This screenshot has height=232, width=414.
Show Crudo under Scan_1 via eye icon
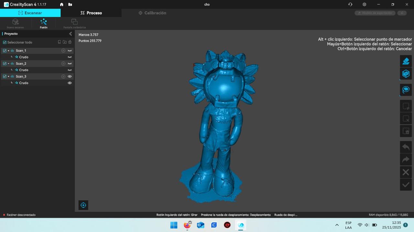pyautogui.click(x=70, y=57)
